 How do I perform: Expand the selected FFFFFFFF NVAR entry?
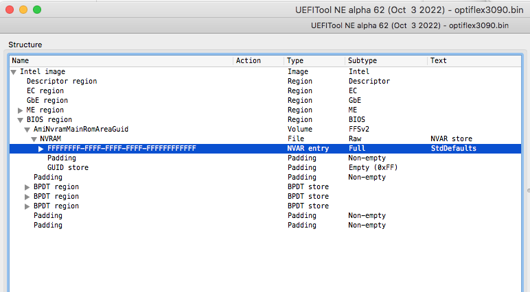pyautogui.click(x=41, y=148)
